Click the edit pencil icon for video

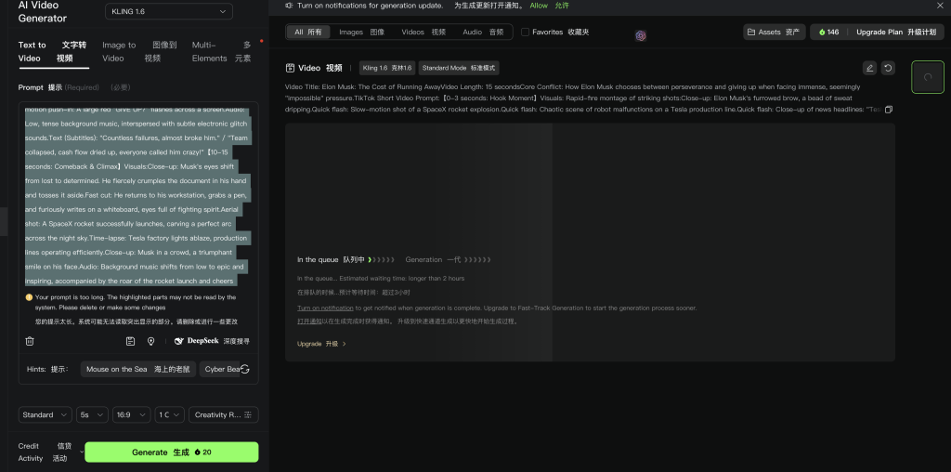[869, 68]
